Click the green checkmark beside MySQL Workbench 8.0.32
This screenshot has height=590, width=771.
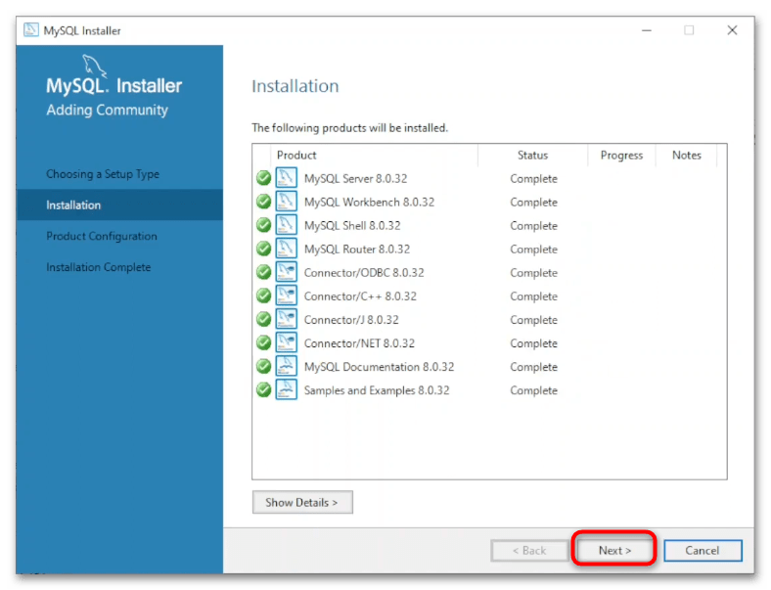(263, 202)
